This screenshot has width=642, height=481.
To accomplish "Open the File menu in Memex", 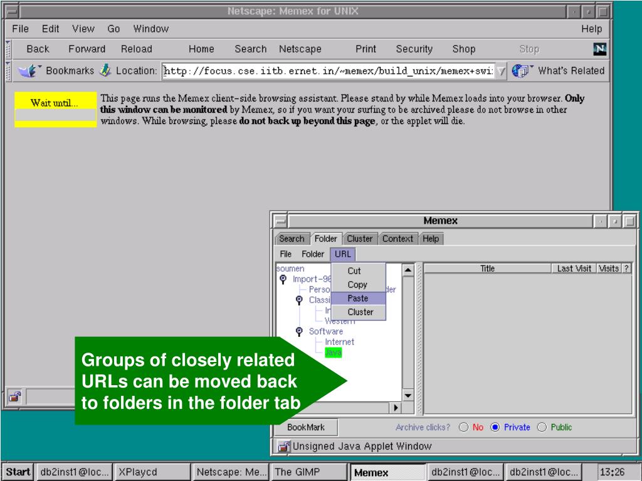I will [285, 254].
